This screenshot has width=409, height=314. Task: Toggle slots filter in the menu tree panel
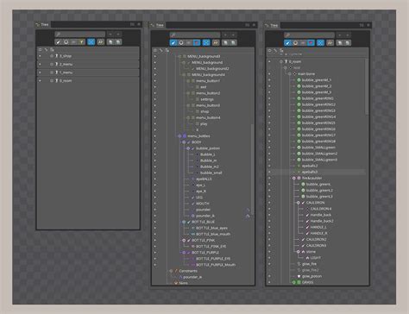pos(181,43)
